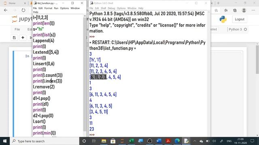259x145 pixels.
Task: Click the Jupyter insert cell plus icon
Action: [x=23, y=37]
